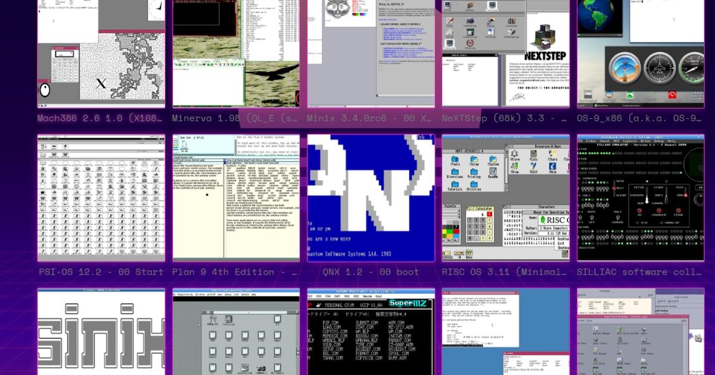Open the Minix 3.4.0rc6 screenshot thumbnail
This screenshot has height=375, width=715.
[371, 54]
